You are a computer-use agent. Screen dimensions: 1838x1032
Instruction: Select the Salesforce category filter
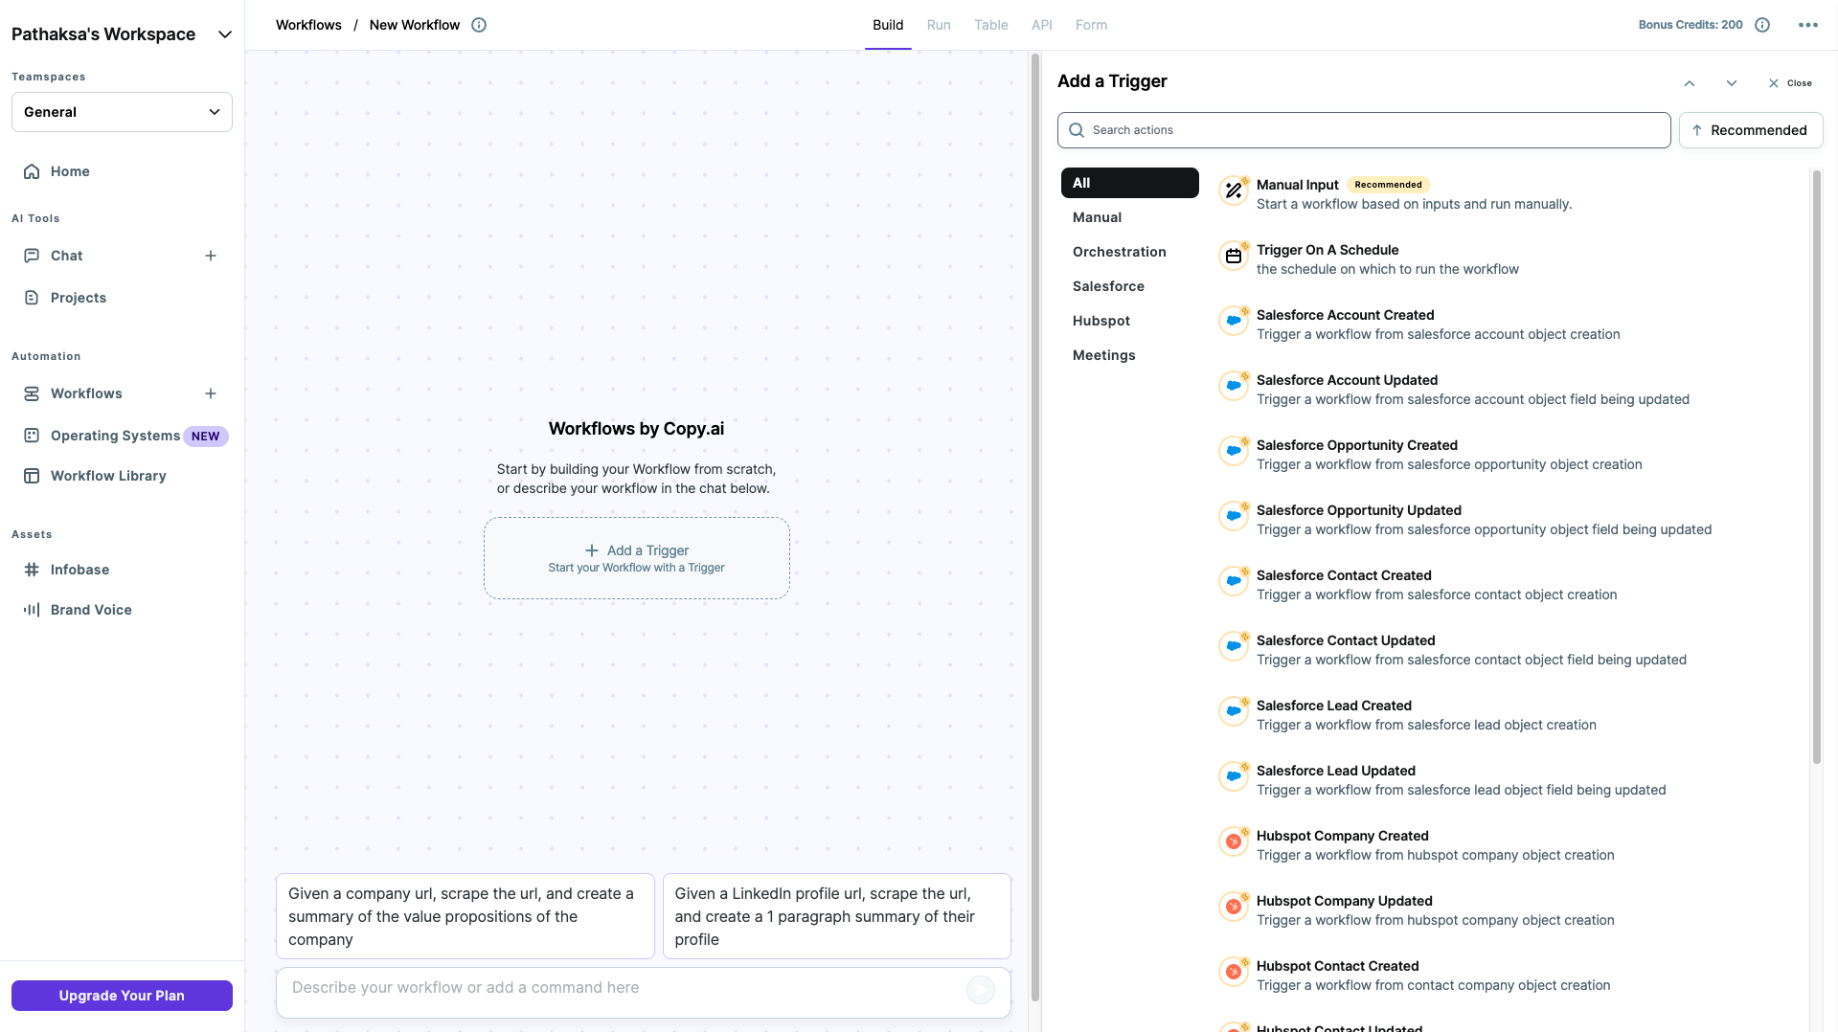click(1108, 286)
